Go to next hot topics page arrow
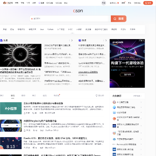The height and width of the screenshot is (156, 156). click(x=106, y=41)
